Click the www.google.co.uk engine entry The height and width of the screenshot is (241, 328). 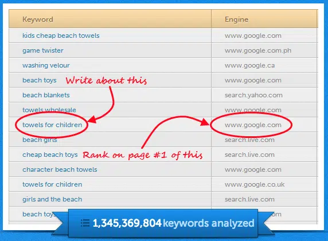255,184
